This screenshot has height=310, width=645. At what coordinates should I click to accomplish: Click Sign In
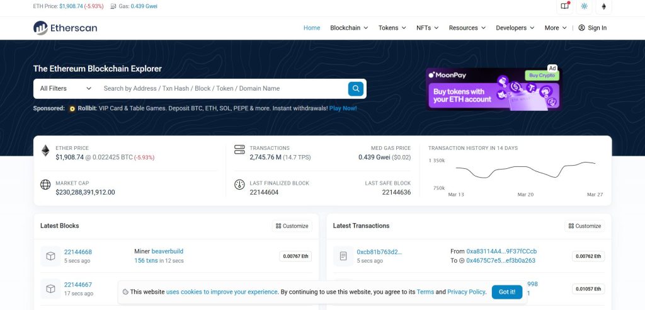(x=592, y=28)
